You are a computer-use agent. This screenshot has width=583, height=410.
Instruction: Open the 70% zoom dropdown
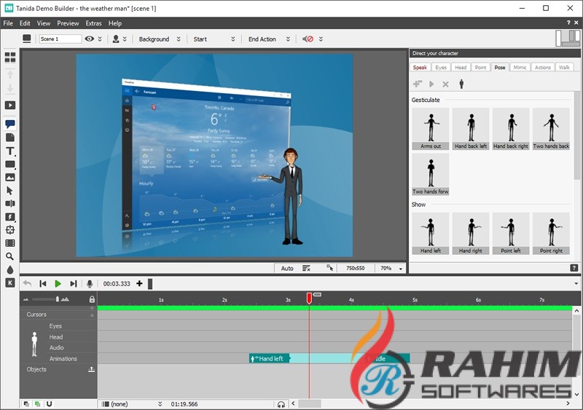coord(400,269)
